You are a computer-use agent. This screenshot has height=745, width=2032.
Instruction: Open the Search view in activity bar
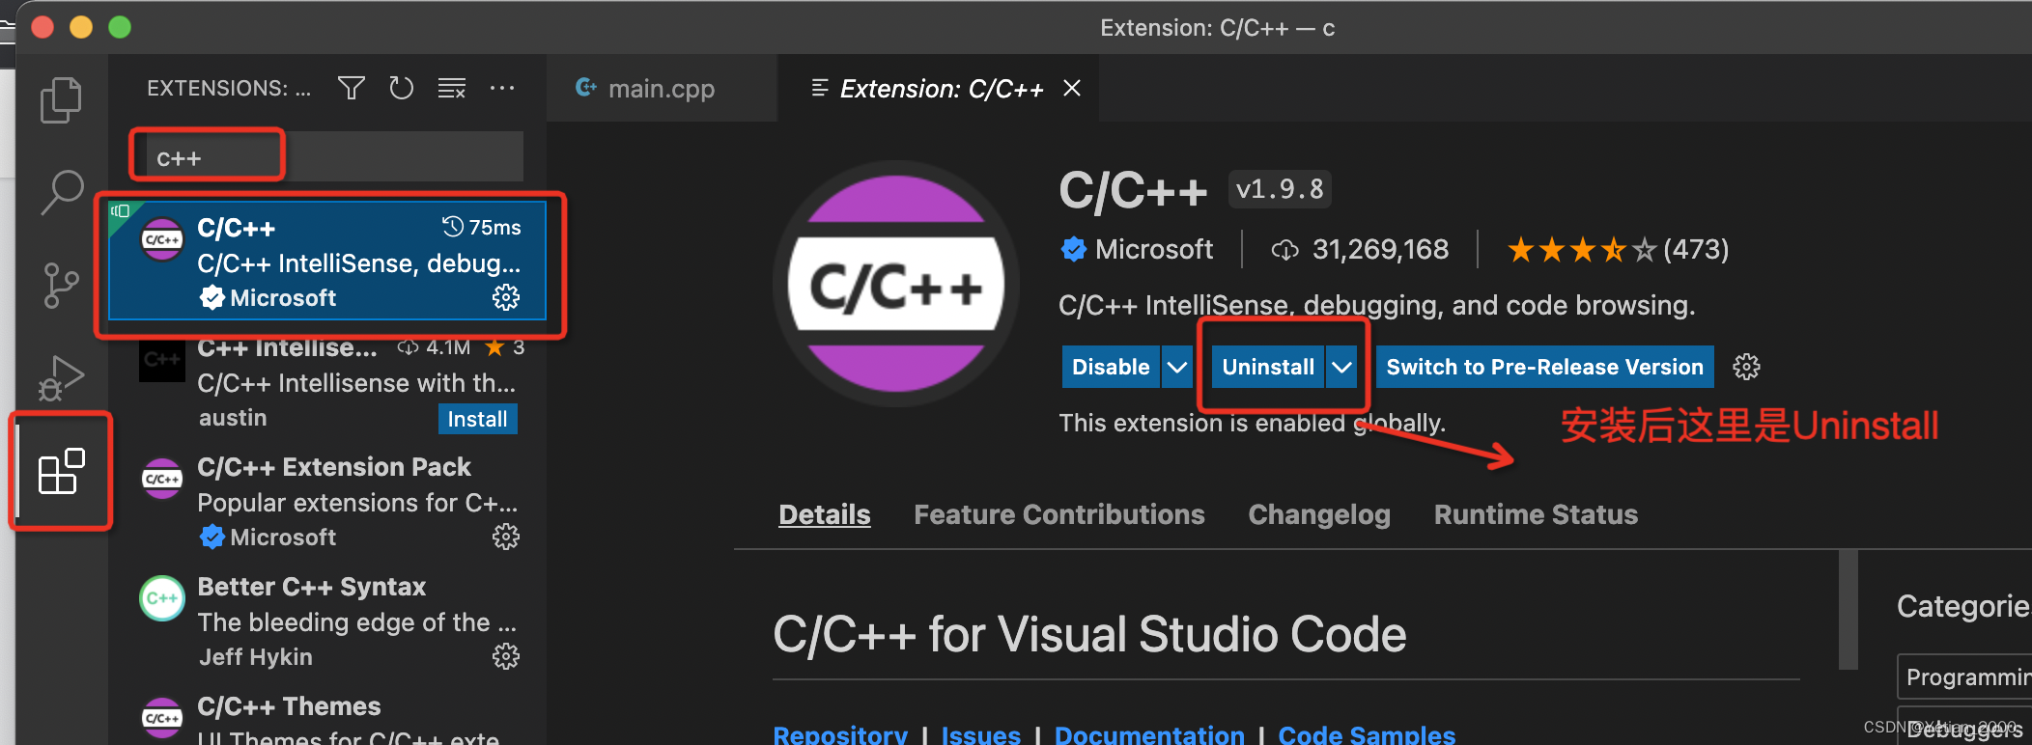pyautogui.click(x=62, y=192)
